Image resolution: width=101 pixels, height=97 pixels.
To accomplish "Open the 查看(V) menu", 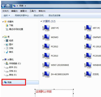I will 24,11.
